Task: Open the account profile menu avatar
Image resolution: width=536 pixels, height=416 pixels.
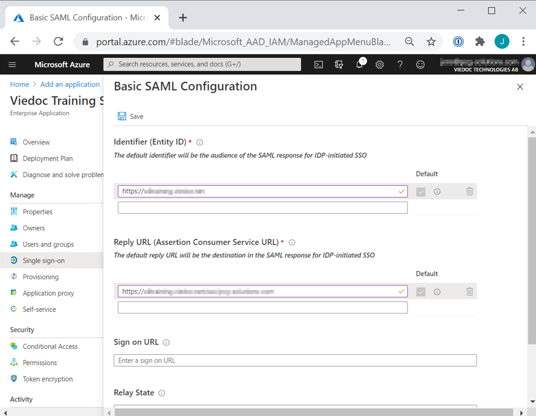Action: (527, 65)
